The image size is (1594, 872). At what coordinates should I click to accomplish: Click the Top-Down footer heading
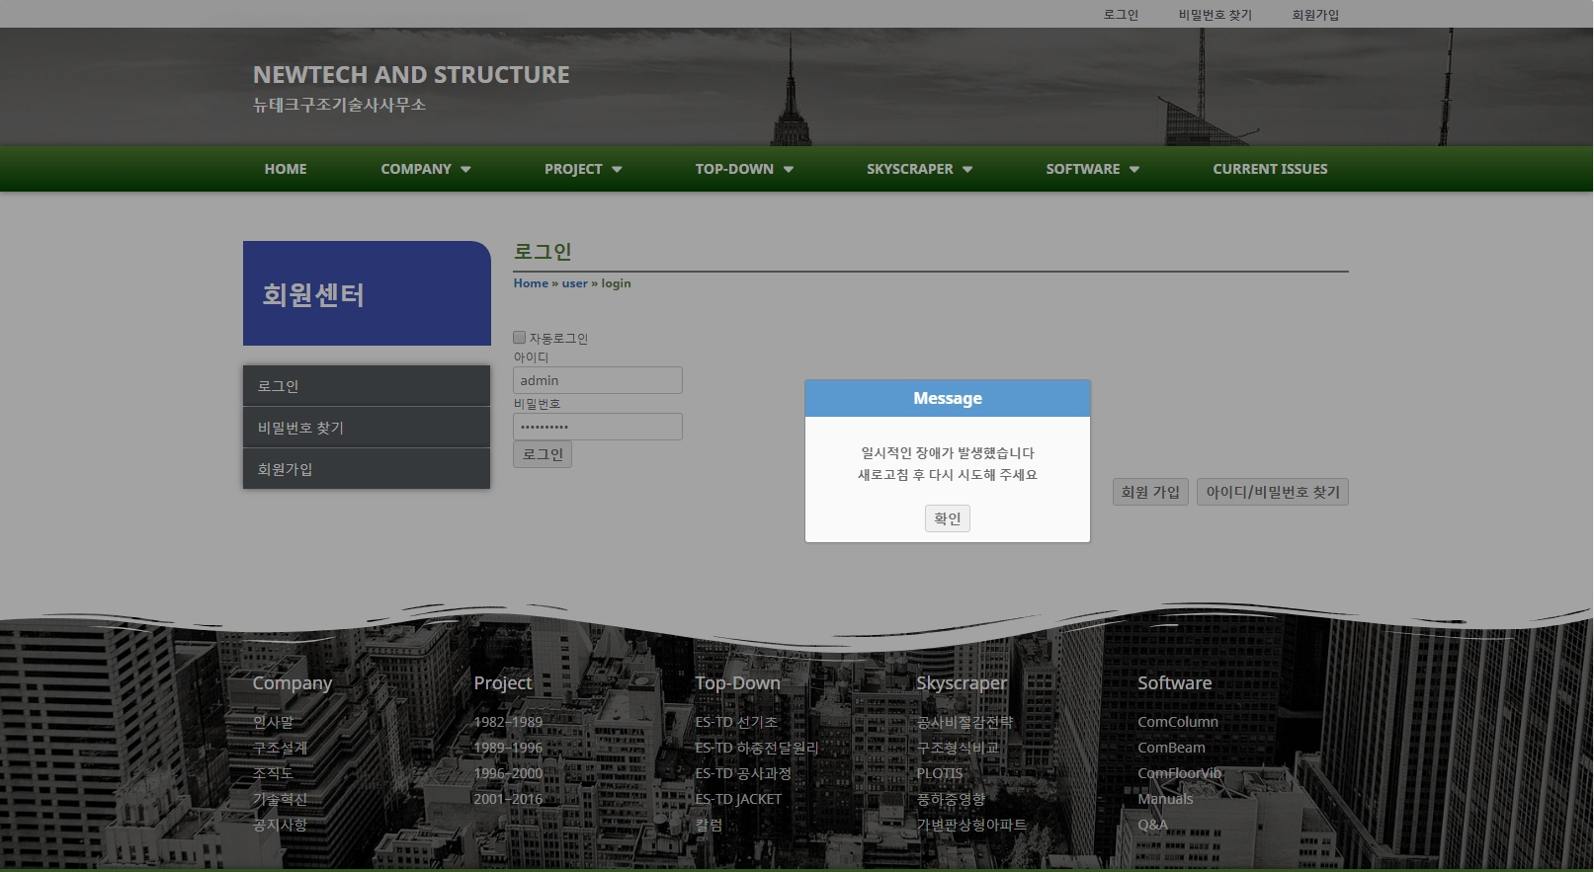pyautogui.click(x=737, y=683)
